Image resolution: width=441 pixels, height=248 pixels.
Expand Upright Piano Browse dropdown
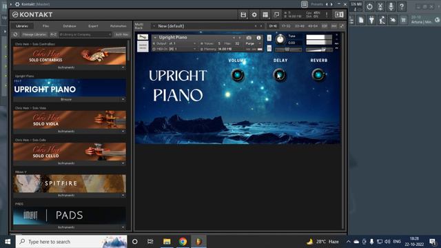pyautogui.click(x=123, y=99)
